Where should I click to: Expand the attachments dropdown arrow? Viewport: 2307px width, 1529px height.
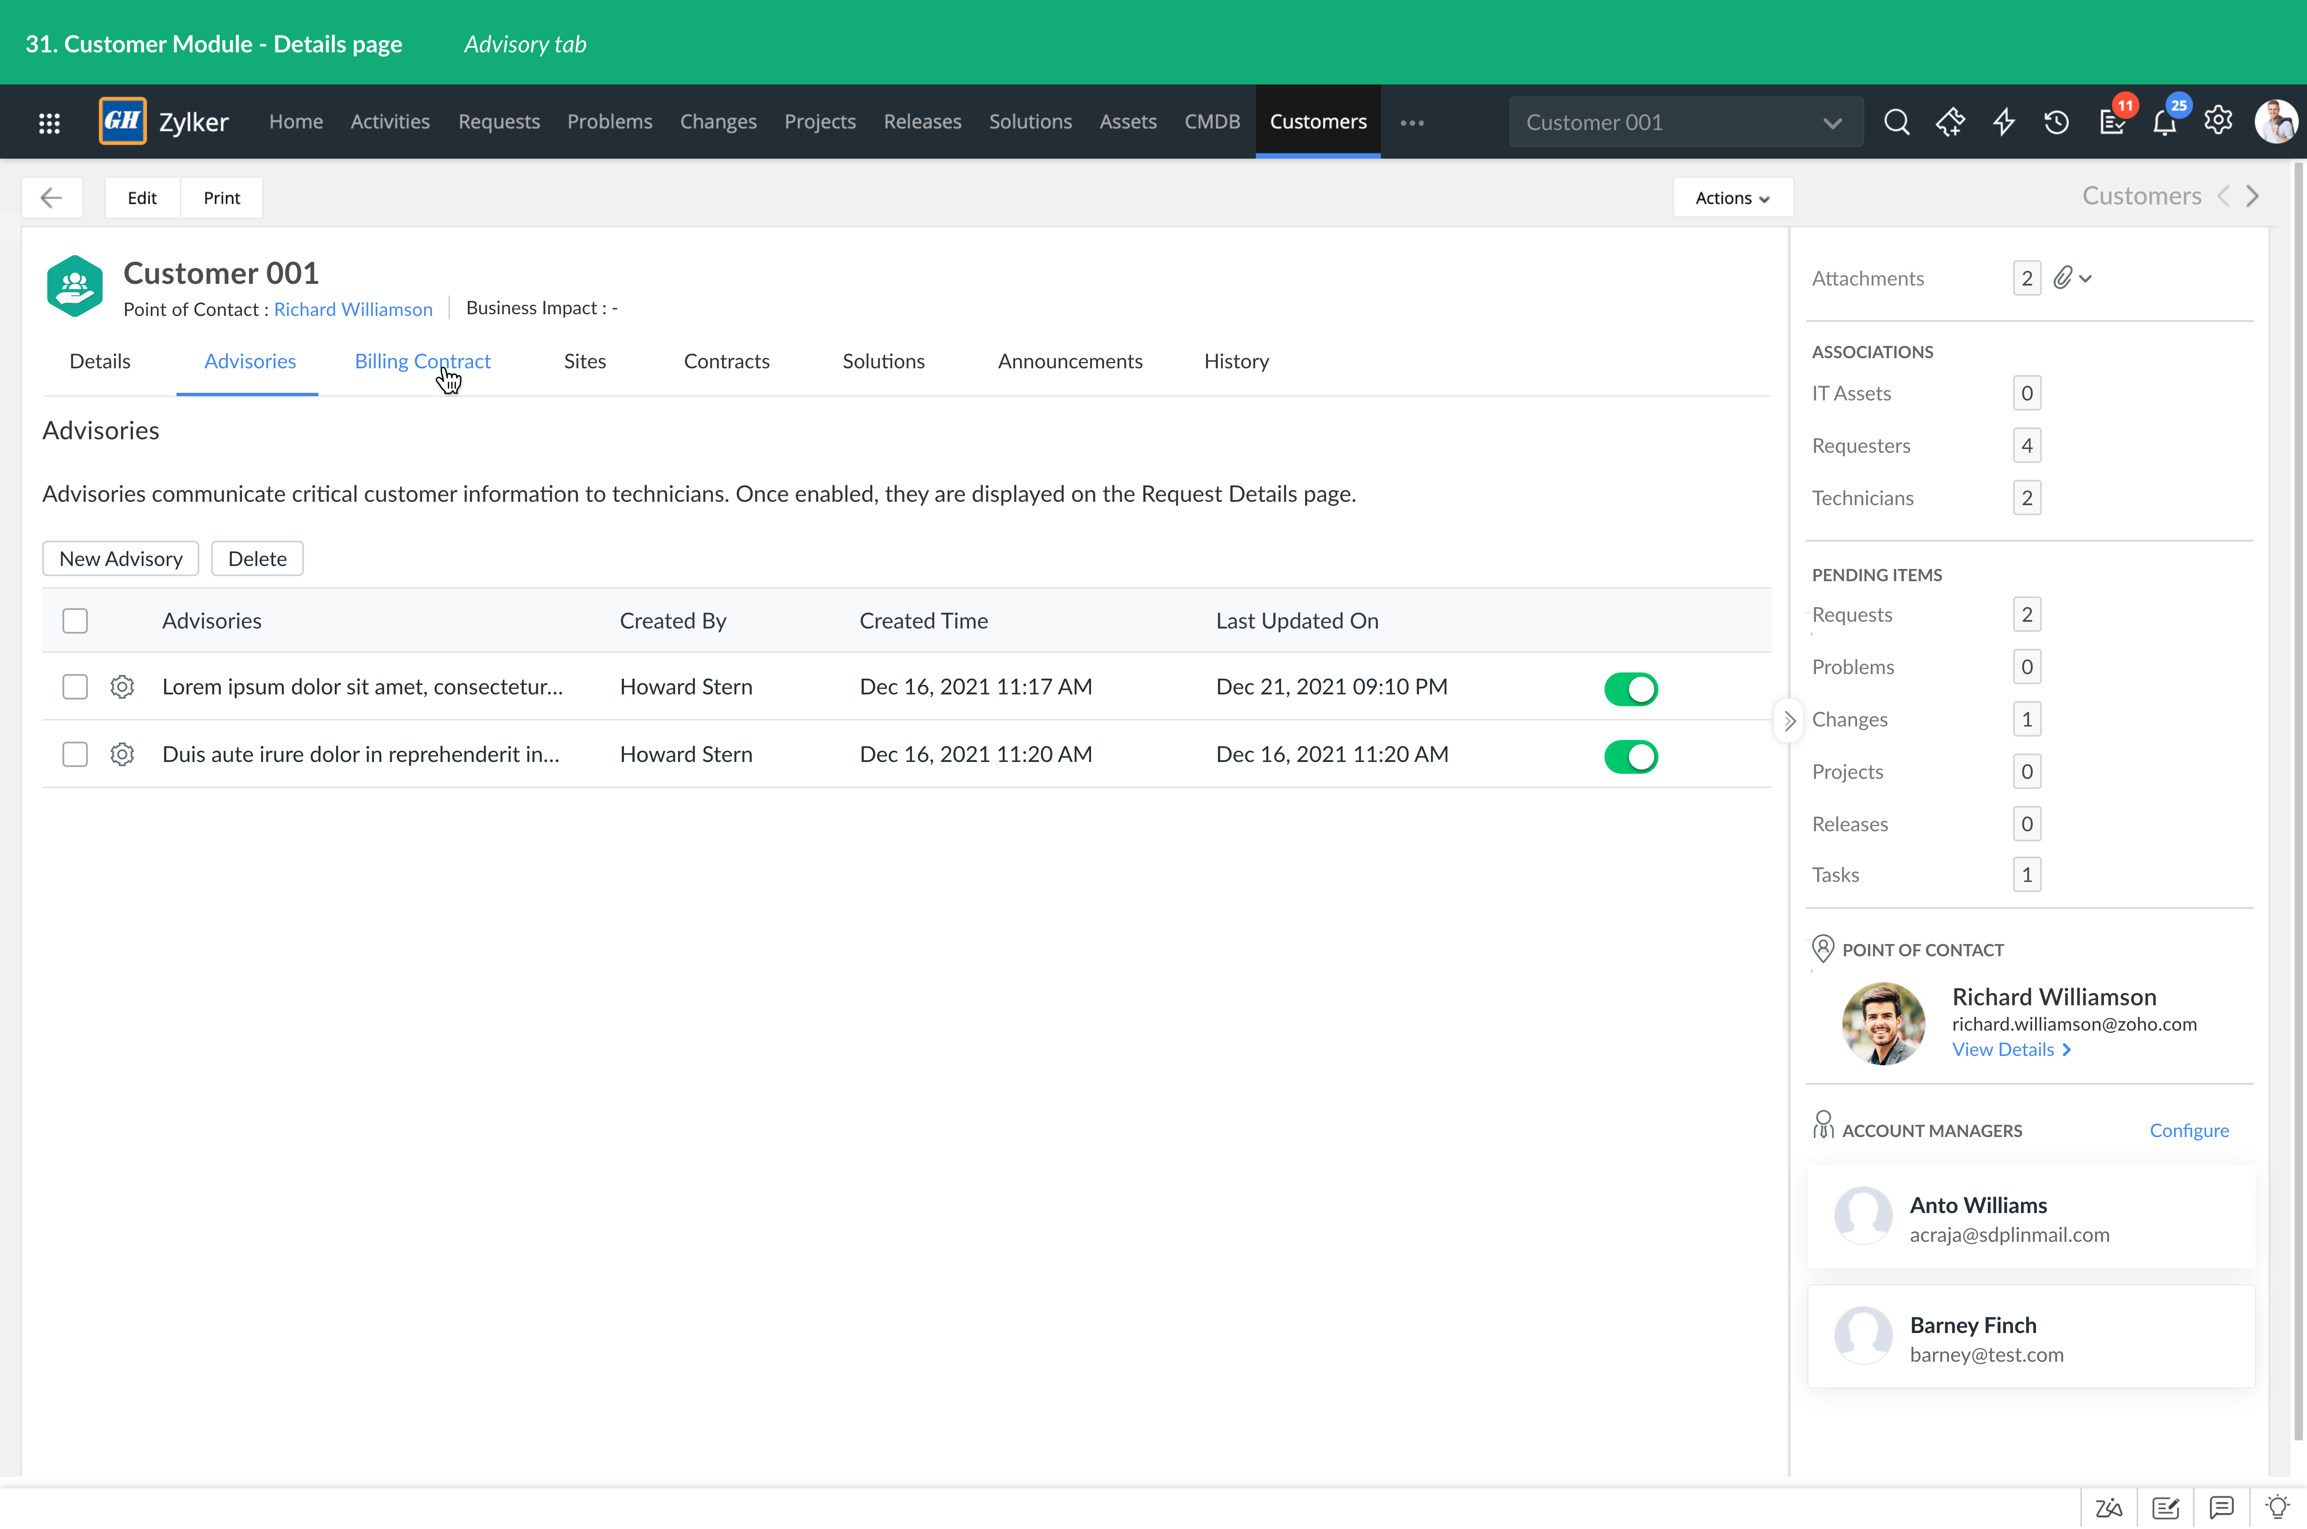[2085, 279]
